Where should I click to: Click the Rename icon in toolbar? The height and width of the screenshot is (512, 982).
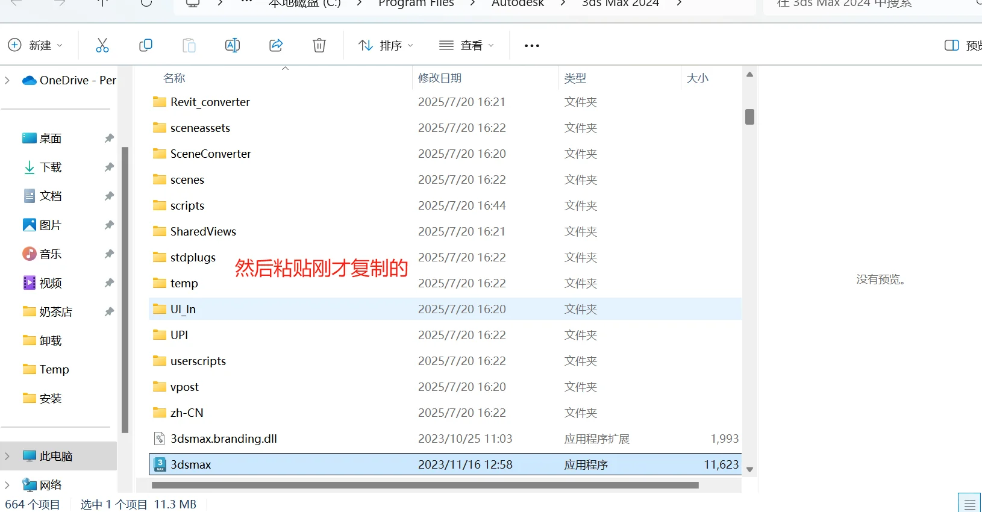tap(233, 45)
